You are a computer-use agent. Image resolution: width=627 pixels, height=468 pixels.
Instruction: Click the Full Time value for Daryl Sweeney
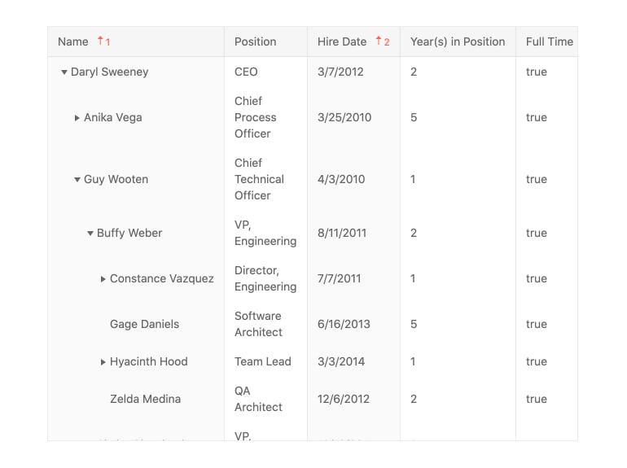point(537,72)
